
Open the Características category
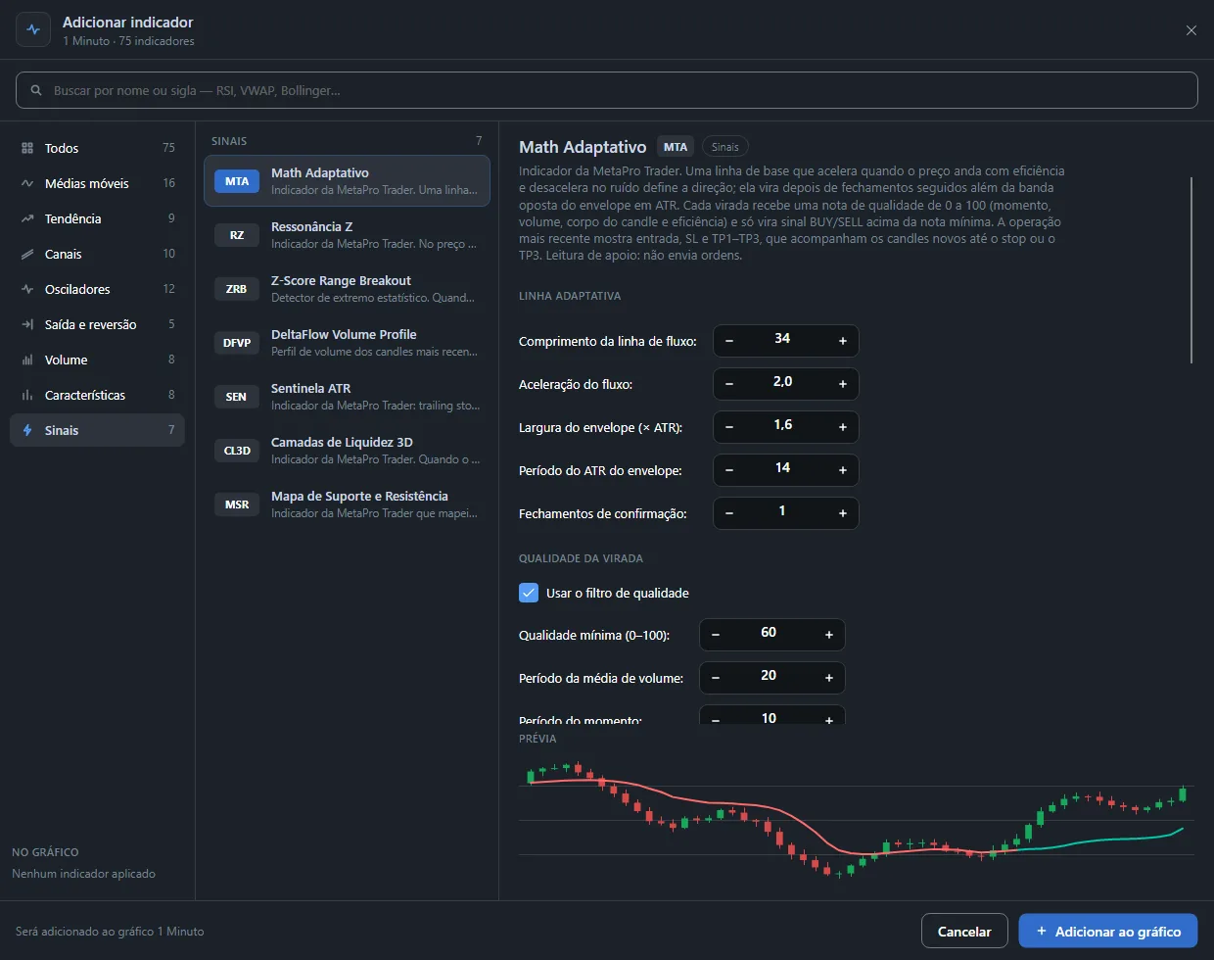click(97, 395)
